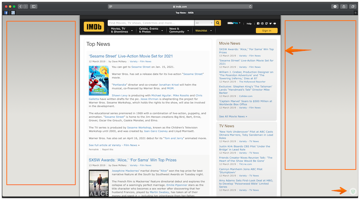The width and height of the screenshot is (360, 200).
Task: Open 'Sesame Street' Live-Action Movie headline
Action: pyautogui.click(x=130, y=56)
